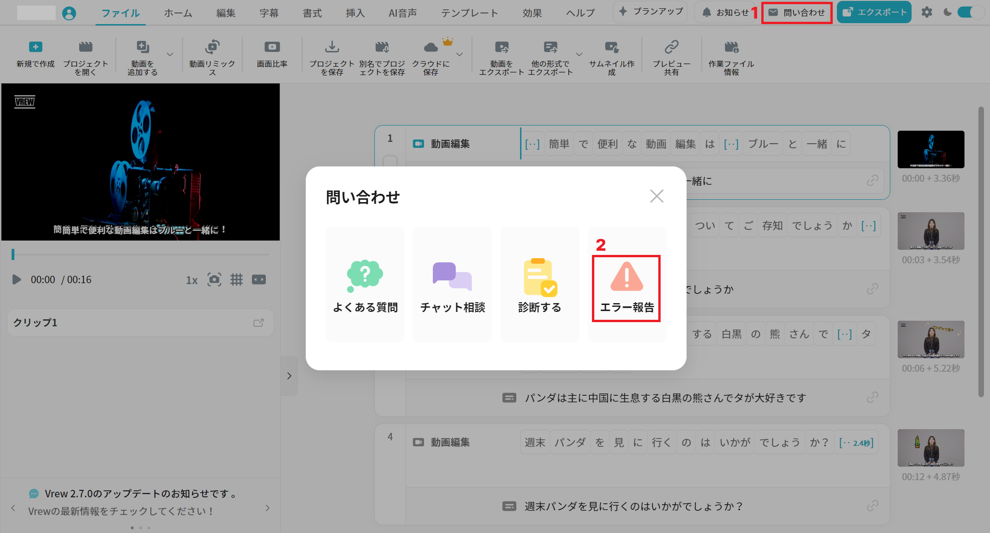The image size is (990, 533).
Task: Expand 動画を追加する dropdown arrow
Action: 170,54
